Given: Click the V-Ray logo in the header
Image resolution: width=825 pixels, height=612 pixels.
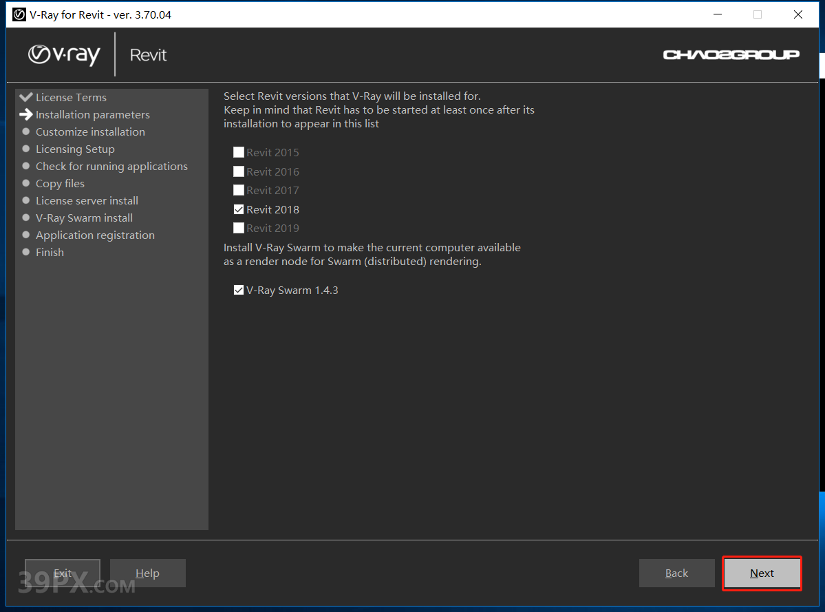Looking at the screenshot, I should click(x=64, y=54).
